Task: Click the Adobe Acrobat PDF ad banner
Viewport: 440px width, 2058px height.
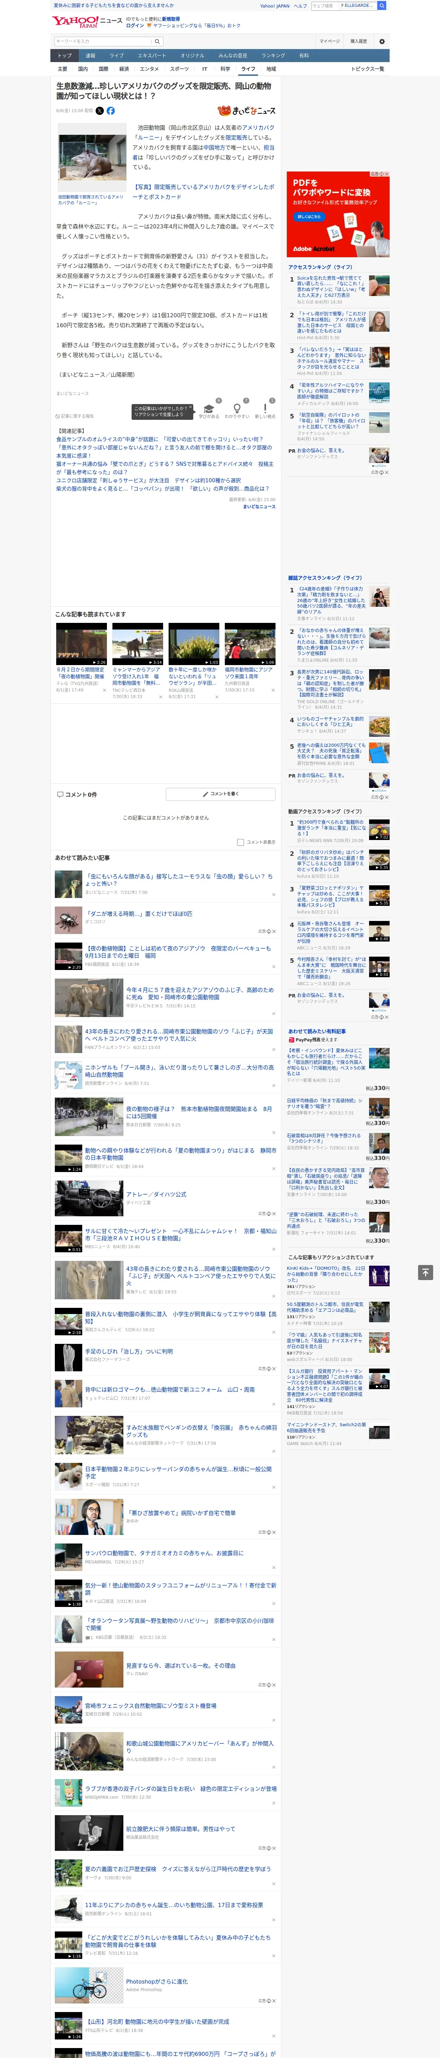Action: [x=338, y=214]
